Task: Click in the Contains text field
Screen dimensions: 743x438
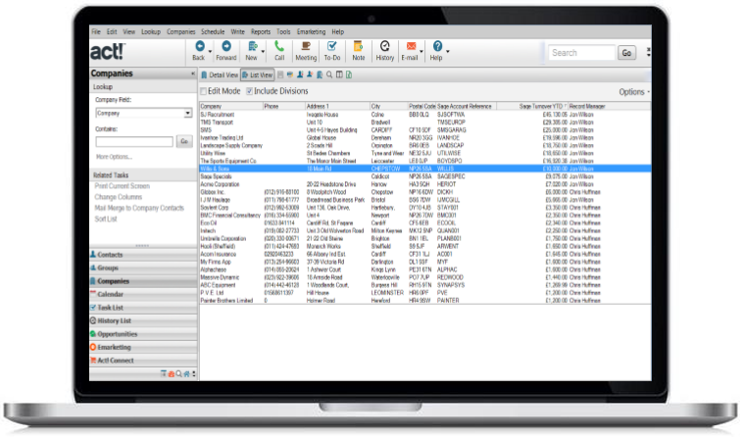Action: click(x=134, y=141)
